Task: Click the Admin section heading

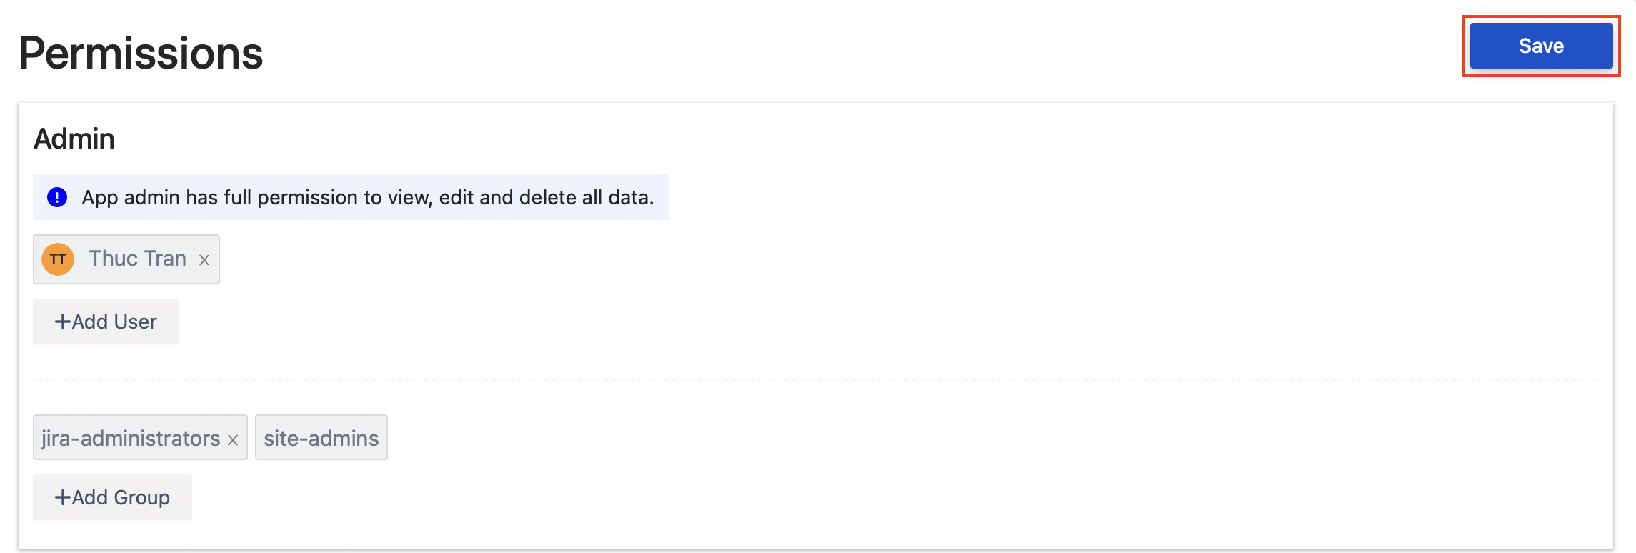Action: coord(74,139)
